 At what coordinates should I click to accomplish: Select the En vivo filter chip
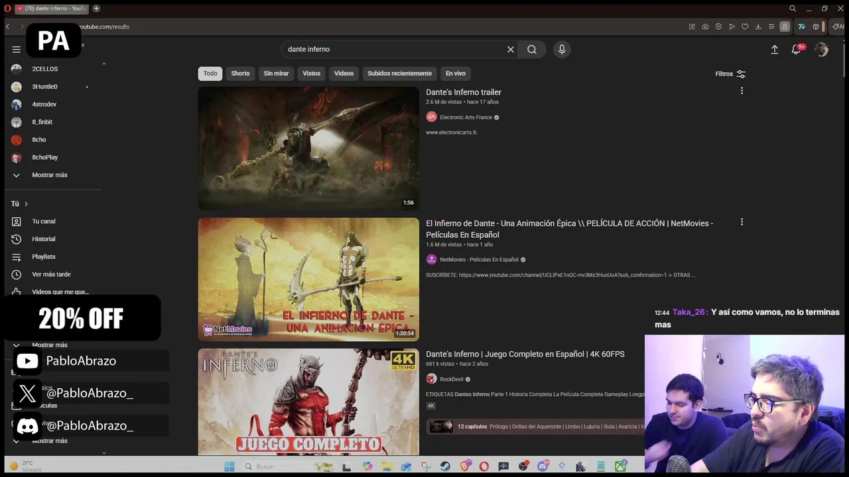click(x=455, y=74)
